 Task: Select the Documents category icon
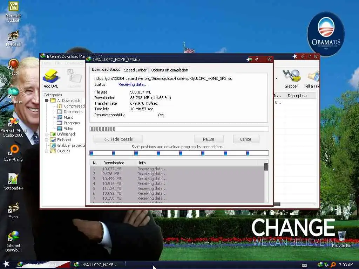60,112
